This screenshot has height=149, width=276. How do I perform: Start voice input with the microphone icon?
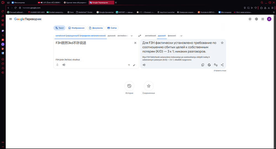point(57,65)
